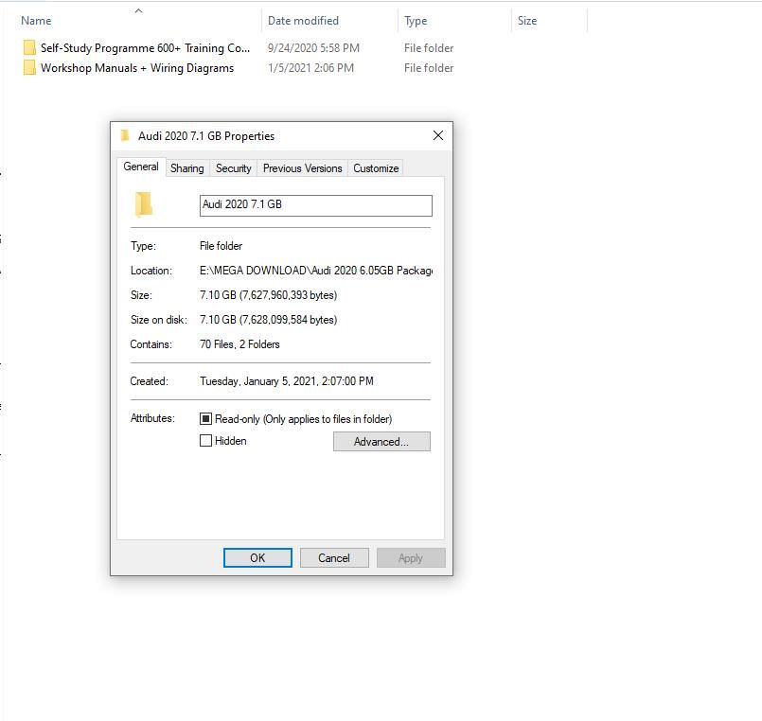Click the 70 Files, 2 Folders text
Image resolution: width=762 pixels, height=721 pixels.
(239, 344)
